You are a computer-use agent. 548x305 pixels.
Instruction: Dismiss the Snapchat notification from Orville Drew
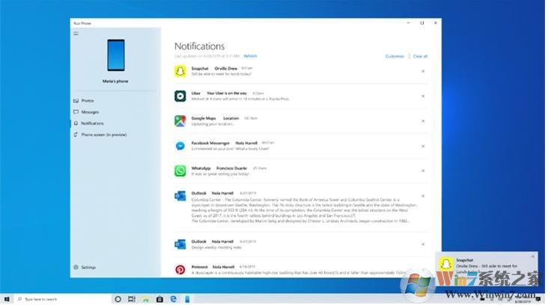pyautogui.click(x=423, y=71)
